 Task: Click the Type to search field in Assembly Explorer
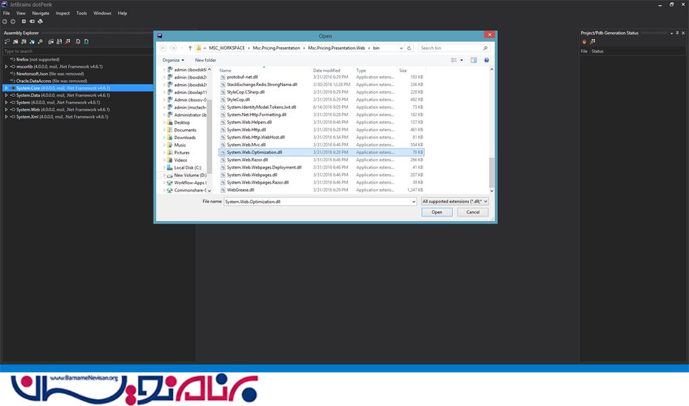pyautogui.click(x=77, y=51)
